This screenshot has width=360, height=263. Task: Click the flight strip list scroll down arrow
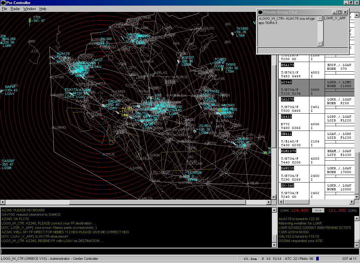pyautogui.click(x=357, y=197)
